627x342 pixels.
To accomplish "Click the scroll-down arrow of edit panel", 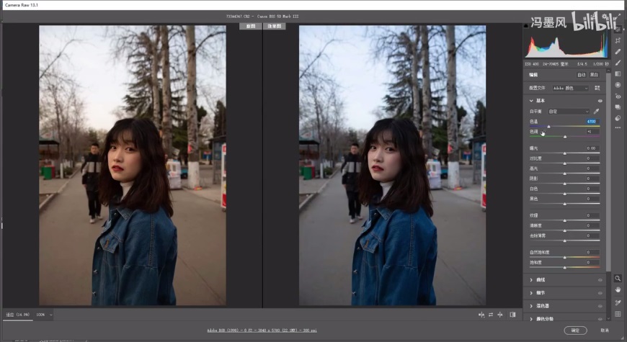I will click(608, 318).
